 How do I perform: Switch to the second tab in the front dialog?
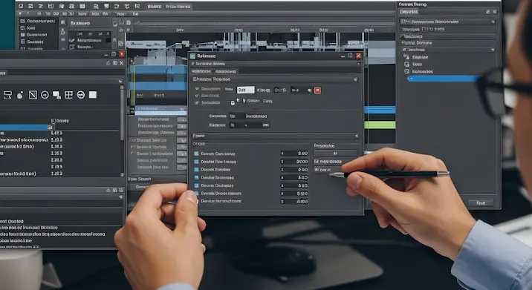tap(226, 71)
